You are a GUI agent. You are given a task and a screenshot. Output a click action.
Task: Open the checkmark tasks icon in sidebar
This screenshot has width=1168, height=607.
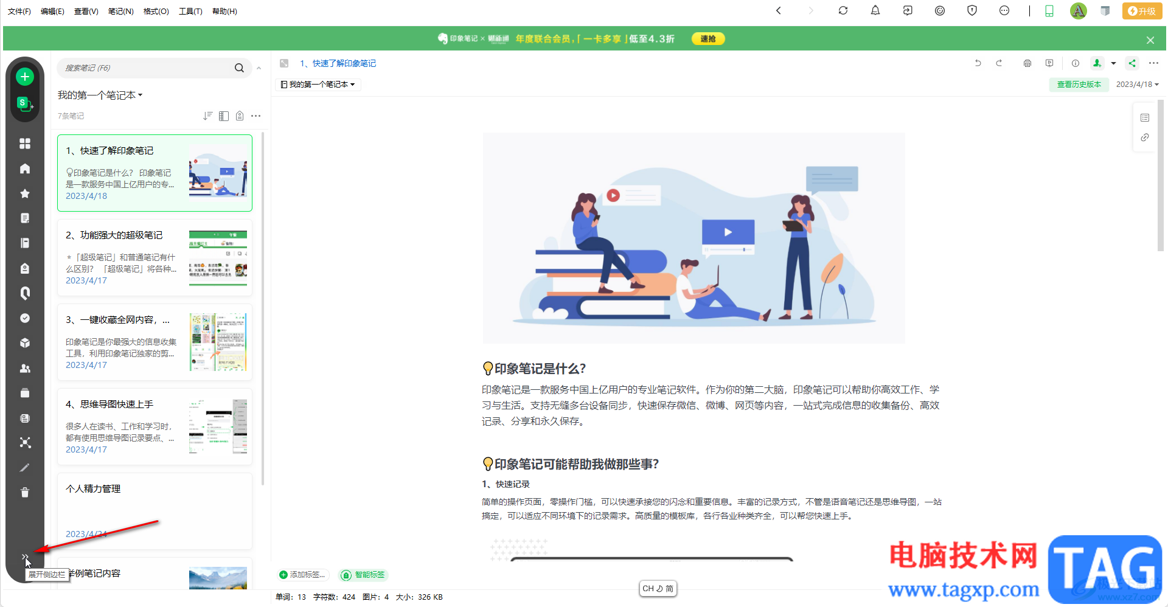25,318
